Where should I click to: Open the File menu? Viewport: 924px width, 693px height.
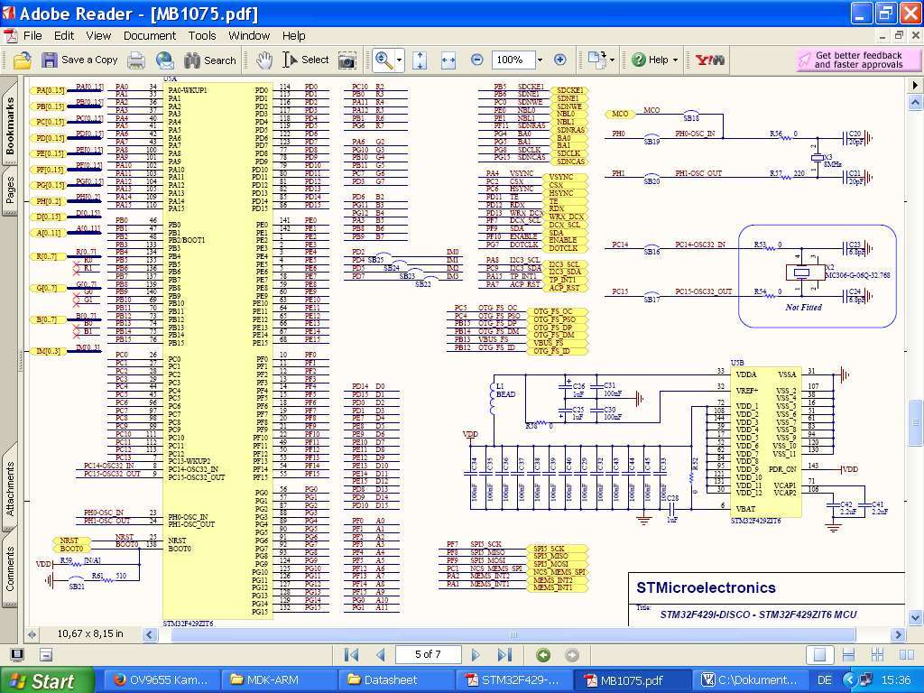(x=32, y=36)
